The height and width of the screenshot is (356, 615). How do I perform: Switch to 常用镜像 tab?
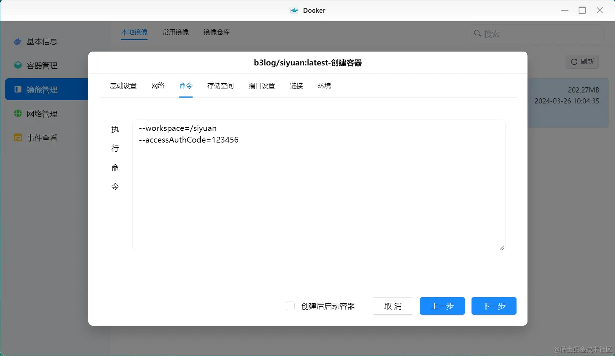point(176,32)
